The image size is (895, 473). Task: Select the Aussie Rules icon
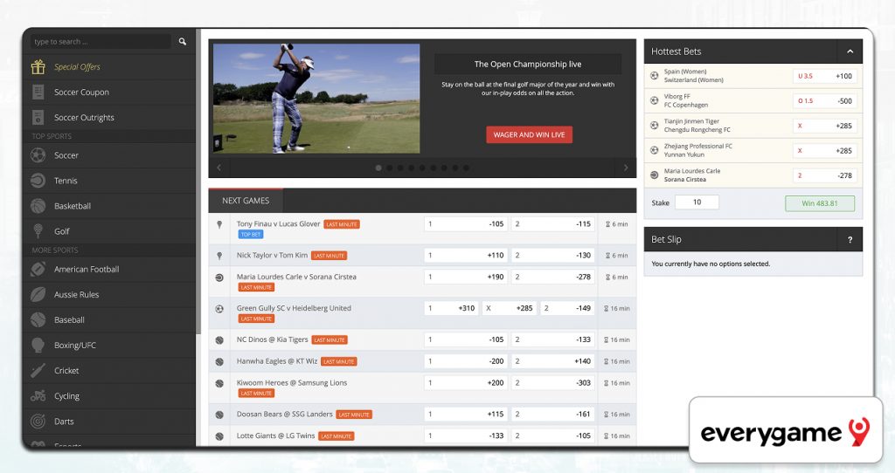[38, 294]
